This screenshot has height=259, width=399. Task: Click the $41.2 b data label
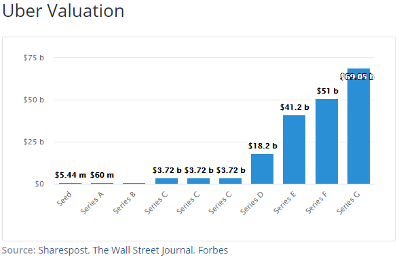(294, 107)
